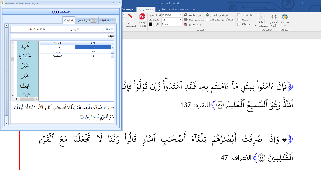
Task: Open the Ayah brackets (أقواس الآية) icon
Action: tap(274, 17)
